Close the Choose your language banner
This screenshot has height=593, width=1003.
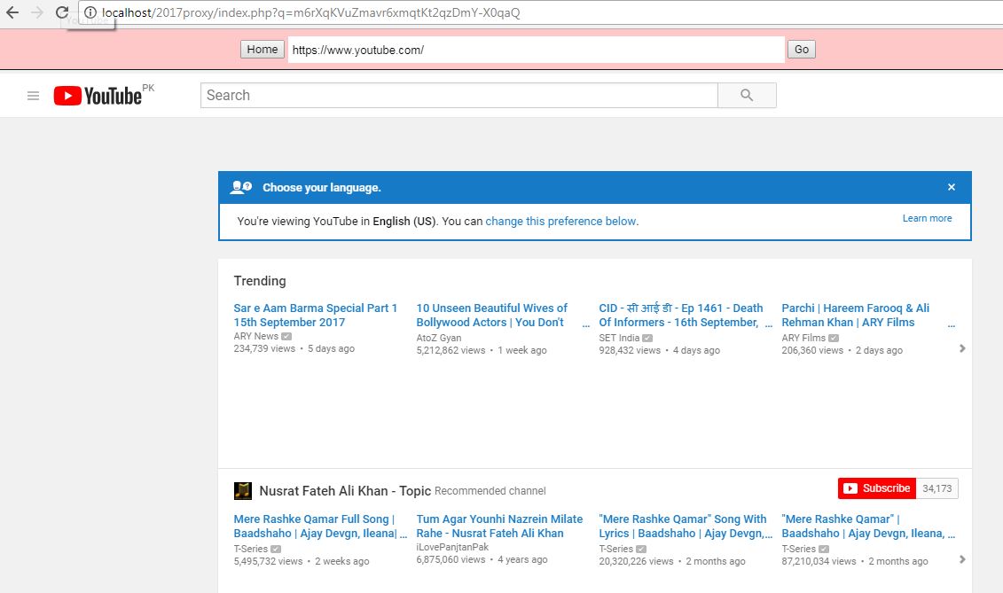(952, 187)
